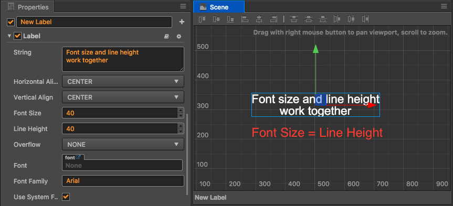Open the Label component gear settings

pos(179,36)
